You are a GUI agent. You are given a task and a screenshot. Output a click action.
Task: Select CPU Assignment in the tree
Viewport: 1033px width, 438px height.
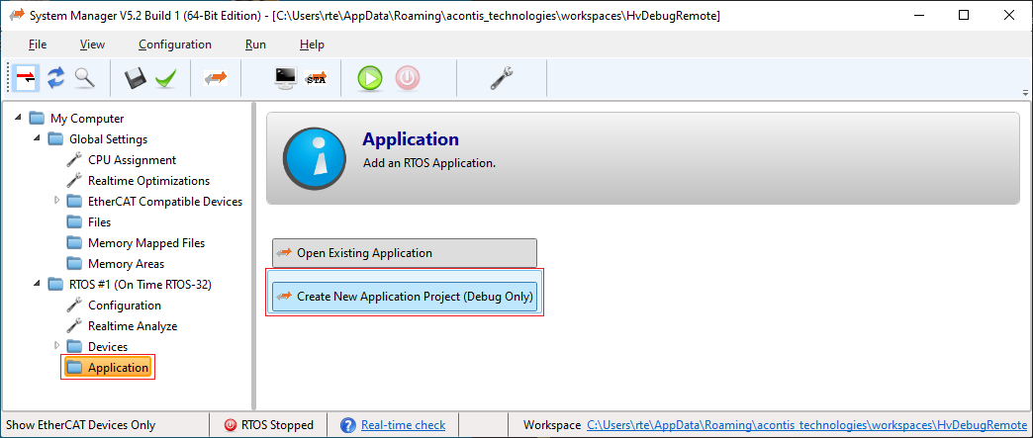point(132,160)
